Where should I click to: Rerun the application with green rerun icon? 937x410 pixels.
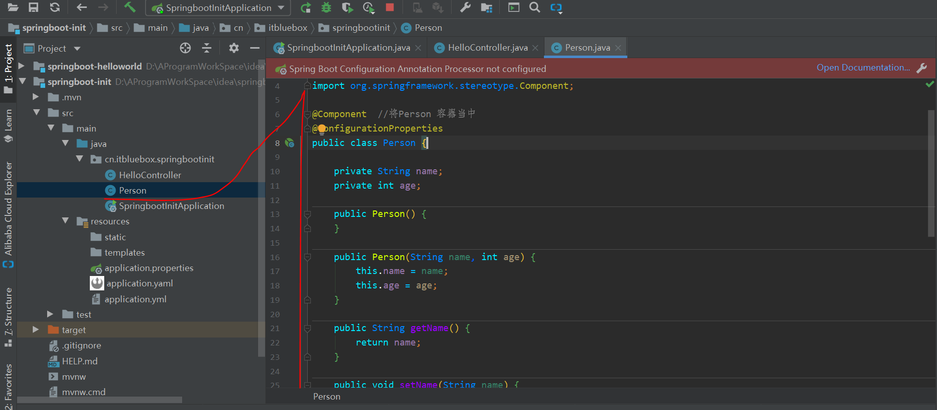tap(306, 7)
